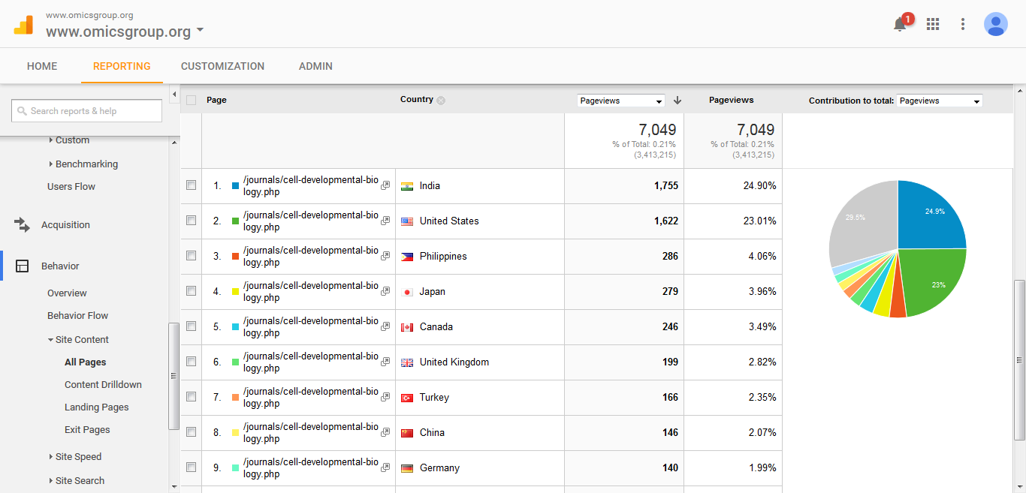
Task: Open the ADMIN tab
Action: point(315,66)
